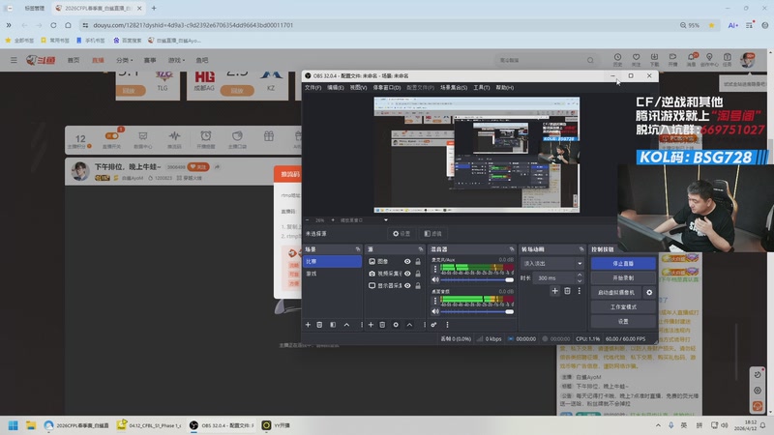Screen dimensions: 774x435
Task: Open Mic/Aux channel three-dot options
Action: point(434,269)
